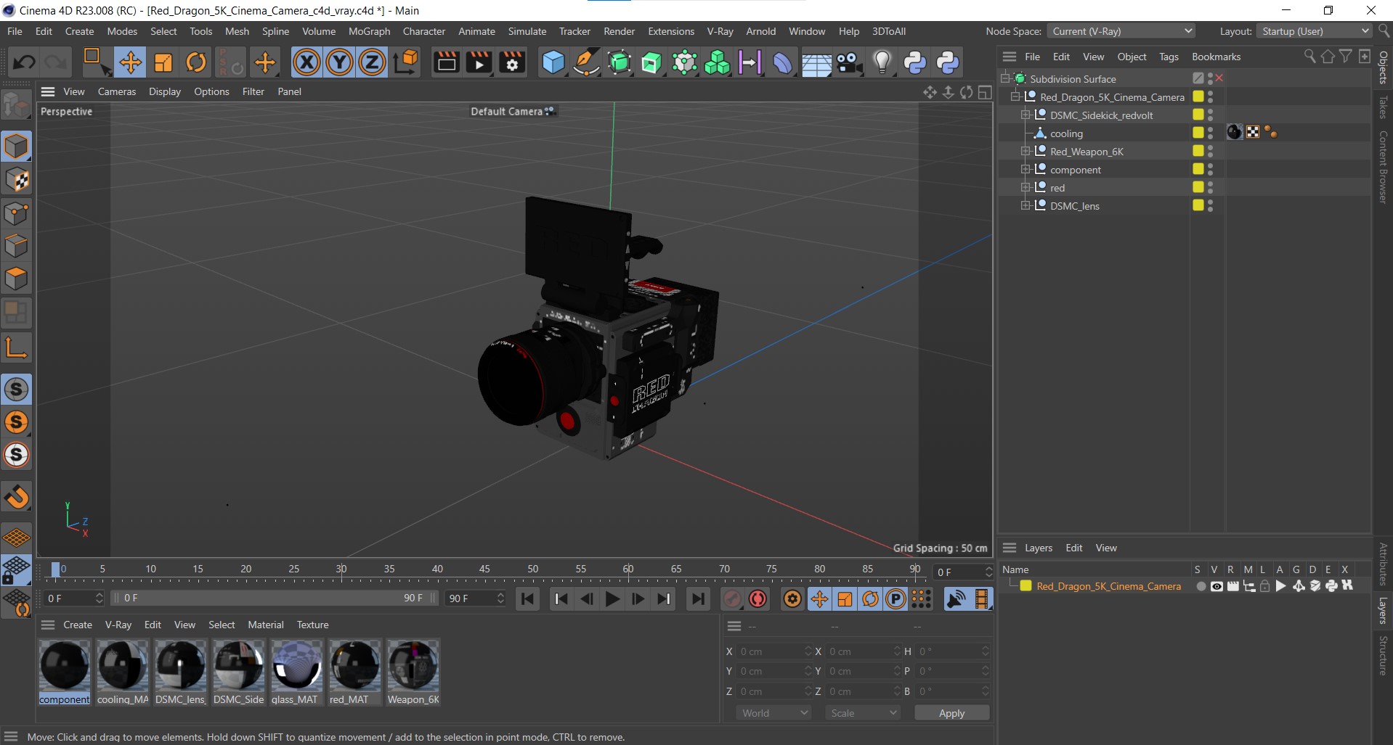
Task: Open the Mesh menu
Action: coord(237,31)
